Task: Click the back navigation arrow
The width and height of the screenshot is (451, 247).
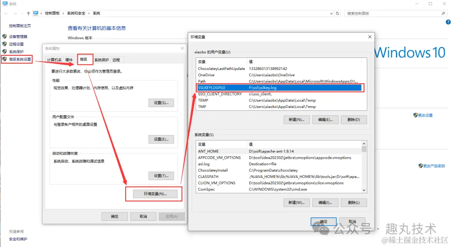Action: [6, 13]
